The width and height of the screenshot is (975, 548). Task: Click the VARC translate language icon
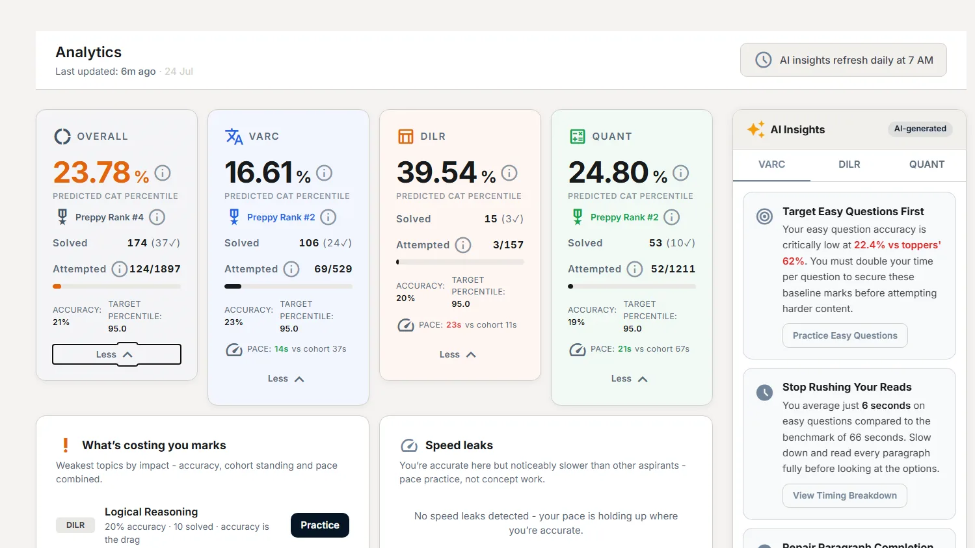(234, 137)
